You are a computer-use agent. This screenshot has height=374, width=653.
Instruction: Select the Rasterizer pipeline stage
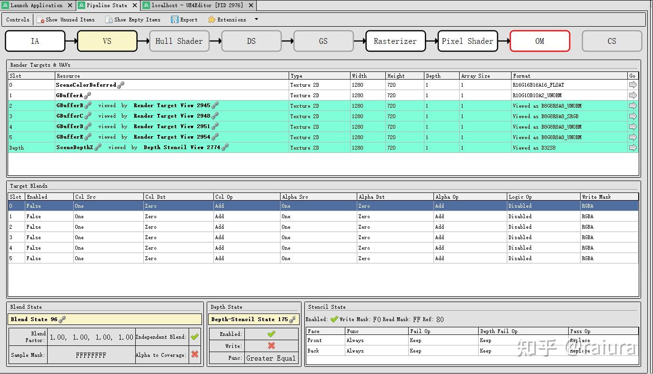[x=395, y=41]
